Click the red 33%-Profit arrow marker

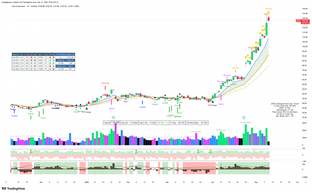[x=105, y=88]
